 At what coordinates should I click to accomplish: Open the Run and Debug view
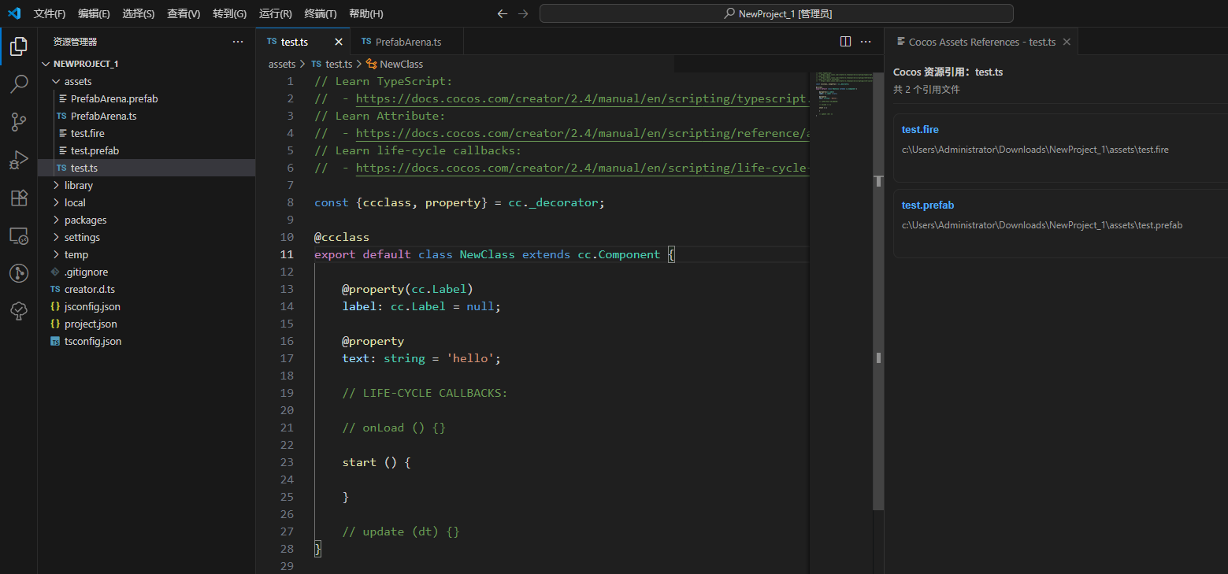[x=19, y=160]
